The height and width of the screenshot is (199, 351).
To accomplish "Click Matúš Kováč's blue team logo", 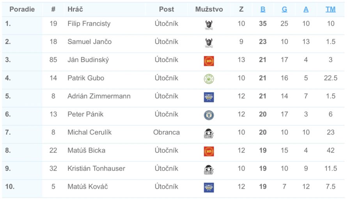I will pos(209,188).
